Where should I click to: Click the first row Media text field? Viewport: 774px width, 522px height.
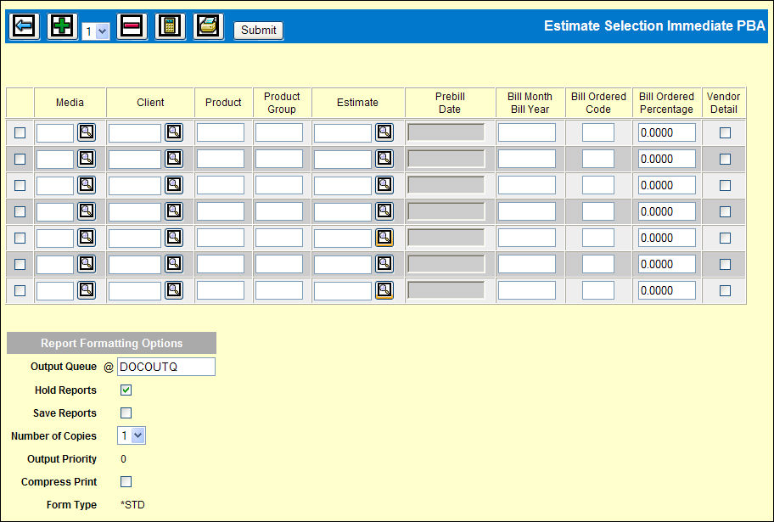pos(55,133)
